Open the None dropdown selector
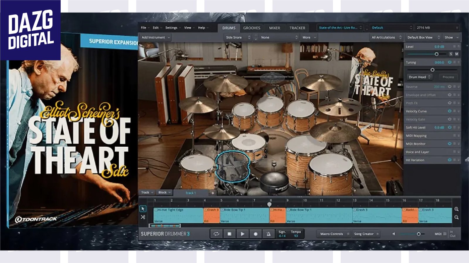Viewport: 469px width, 263px height. (279, 37)
